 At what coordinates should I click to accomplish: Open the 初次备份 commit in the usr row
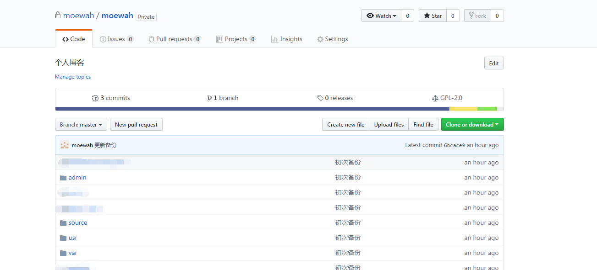click(348, 238)
